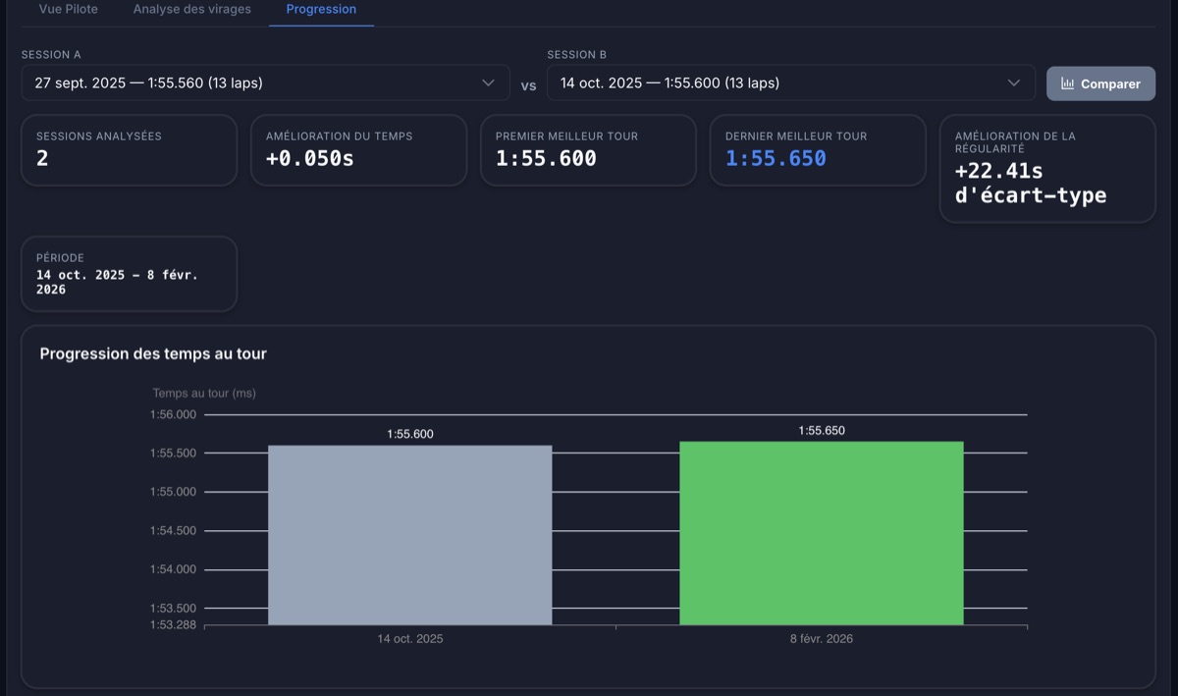Click the 8 févr. 2026 x-axis label
Viewport: 1178px width, 696px height.
point(822,639)
